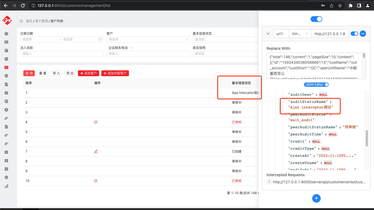Click the rule URL field http://127.0.0.1:8

coord(330,34)
